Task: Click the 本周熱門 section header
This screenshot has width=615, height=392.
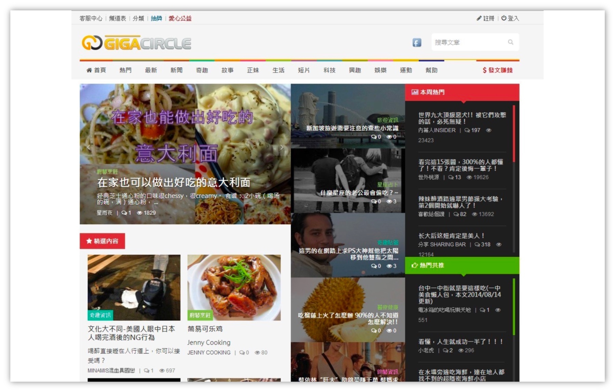Action: click(462, 92)
